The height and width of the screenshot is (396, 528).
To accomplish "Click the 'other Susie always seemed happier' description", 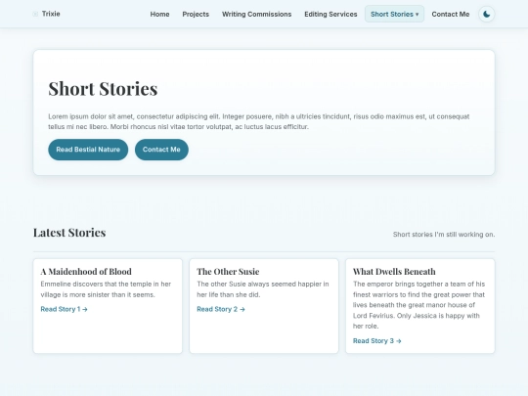I will 263,289.
